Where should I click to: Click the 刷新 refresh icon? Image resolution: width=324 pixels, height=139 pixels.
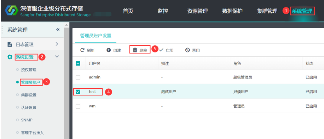click(82, 50)
